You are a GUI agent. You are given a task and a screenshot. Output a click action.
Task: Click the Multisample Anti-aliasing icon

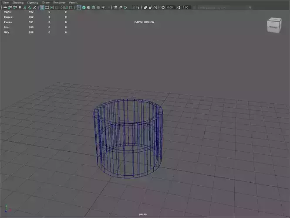[125, 7]
